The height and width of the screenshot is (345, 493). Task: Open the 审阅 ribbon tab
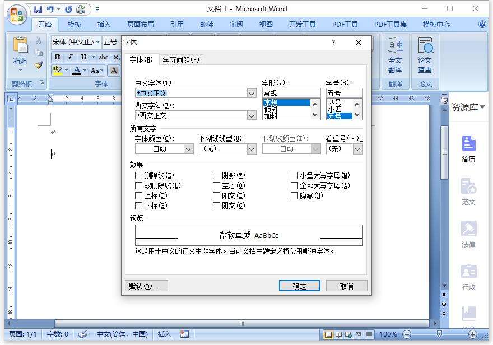(x=236, y=25)
